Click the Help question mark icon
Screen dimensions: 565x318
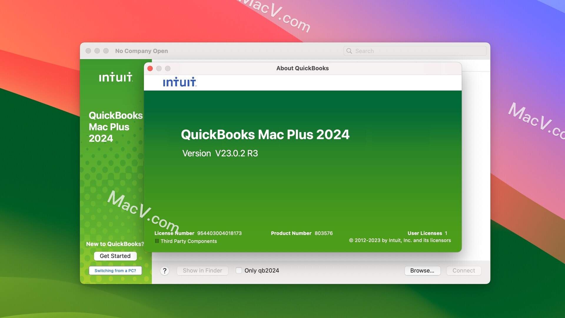164,271
